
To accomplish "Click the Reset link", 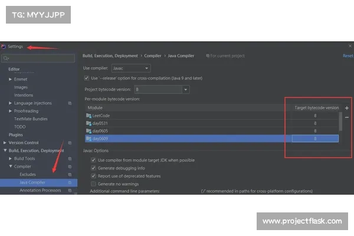I will (x=348, y=56).
